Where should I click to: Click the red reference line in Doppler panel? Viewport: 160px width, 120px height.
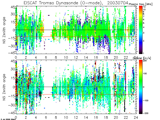coord(76,94)
